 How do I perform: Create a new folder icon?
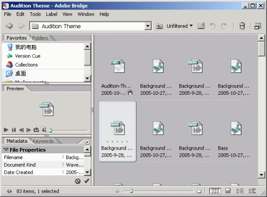pyautogui.click(x=201, y=26)
